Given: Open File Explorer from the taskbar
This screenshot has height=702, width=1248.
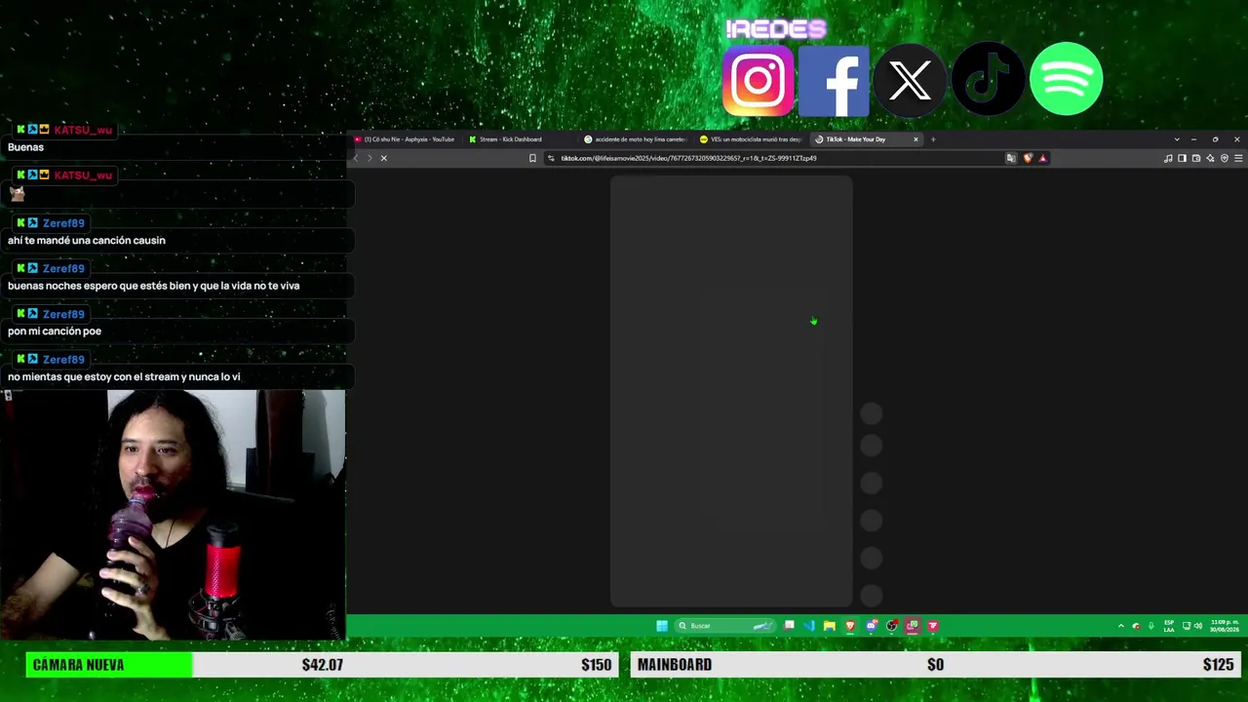Looking at the screenshot, I should pyautogui.click(x=830, y=626).
